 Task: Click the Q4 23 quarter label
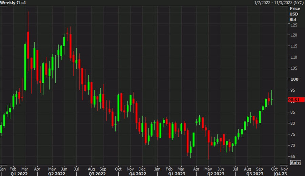[280, 173]
